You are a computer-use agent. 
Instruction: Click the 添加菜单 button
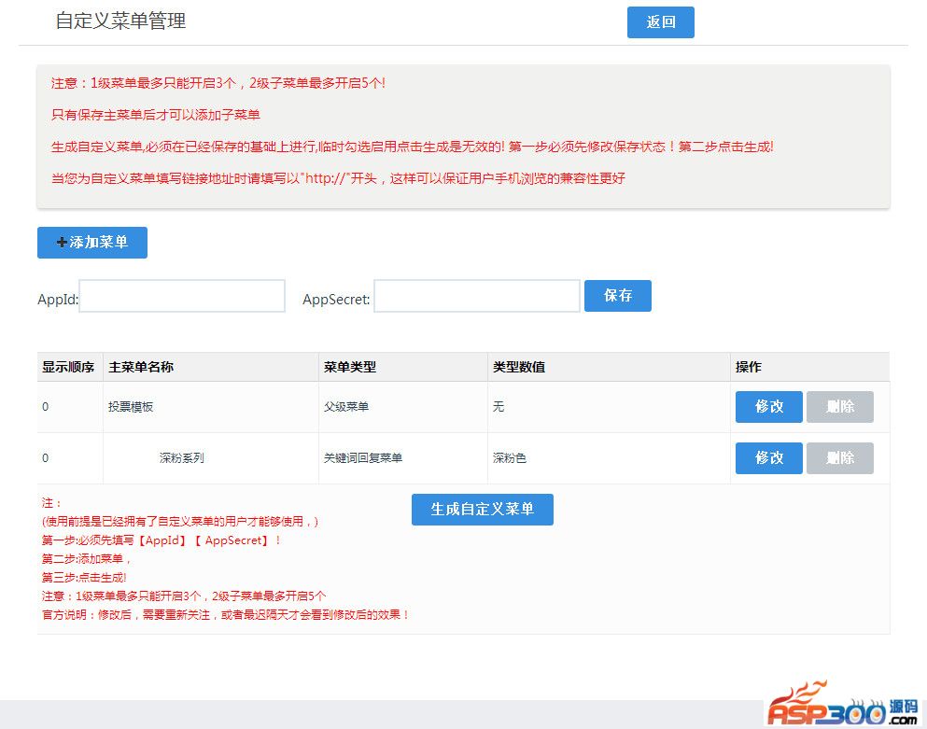(x=92, y=243)
